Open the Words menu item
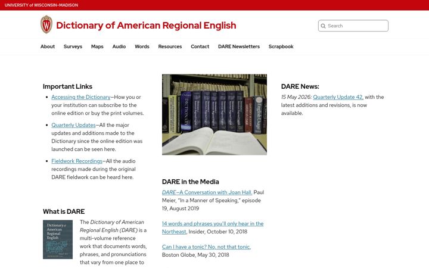 point(142,46)
